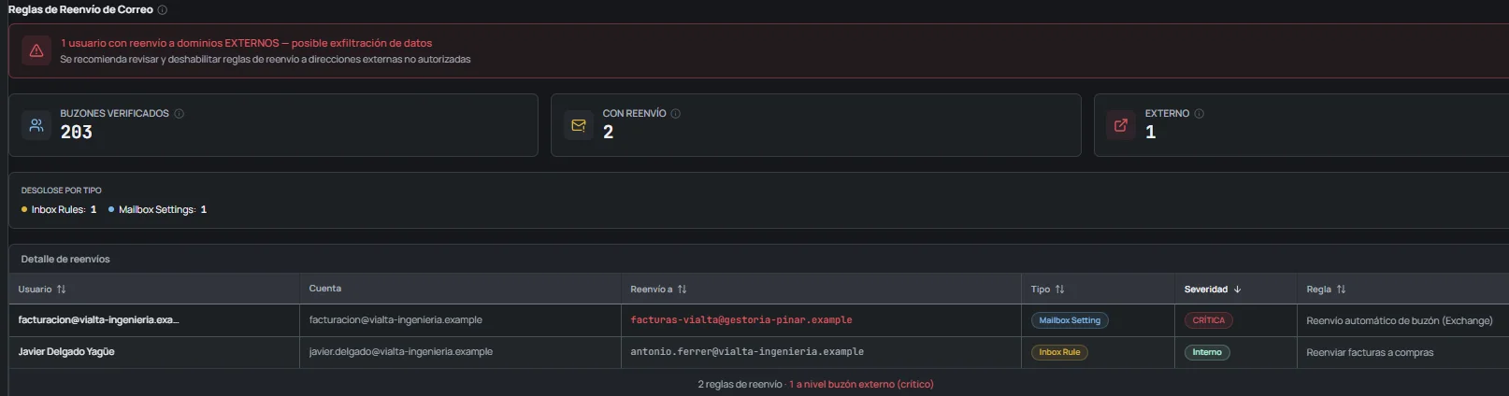The width and height of the screenshot is (1509, 396).
Task: Click the Interno severity badge
Action: [x=1207, y=352]
